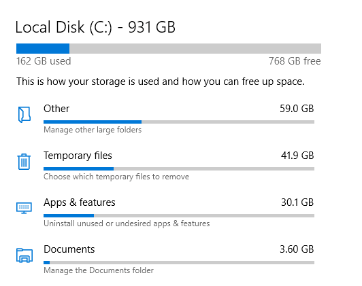Viewport: 362px width, 286px height.
Task: Click the Temporary files trash can icon
Action: (24, 162)
